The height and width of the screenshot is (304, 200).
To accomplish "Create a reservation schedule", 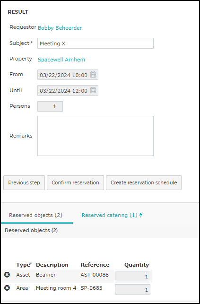I will point(144,182).
